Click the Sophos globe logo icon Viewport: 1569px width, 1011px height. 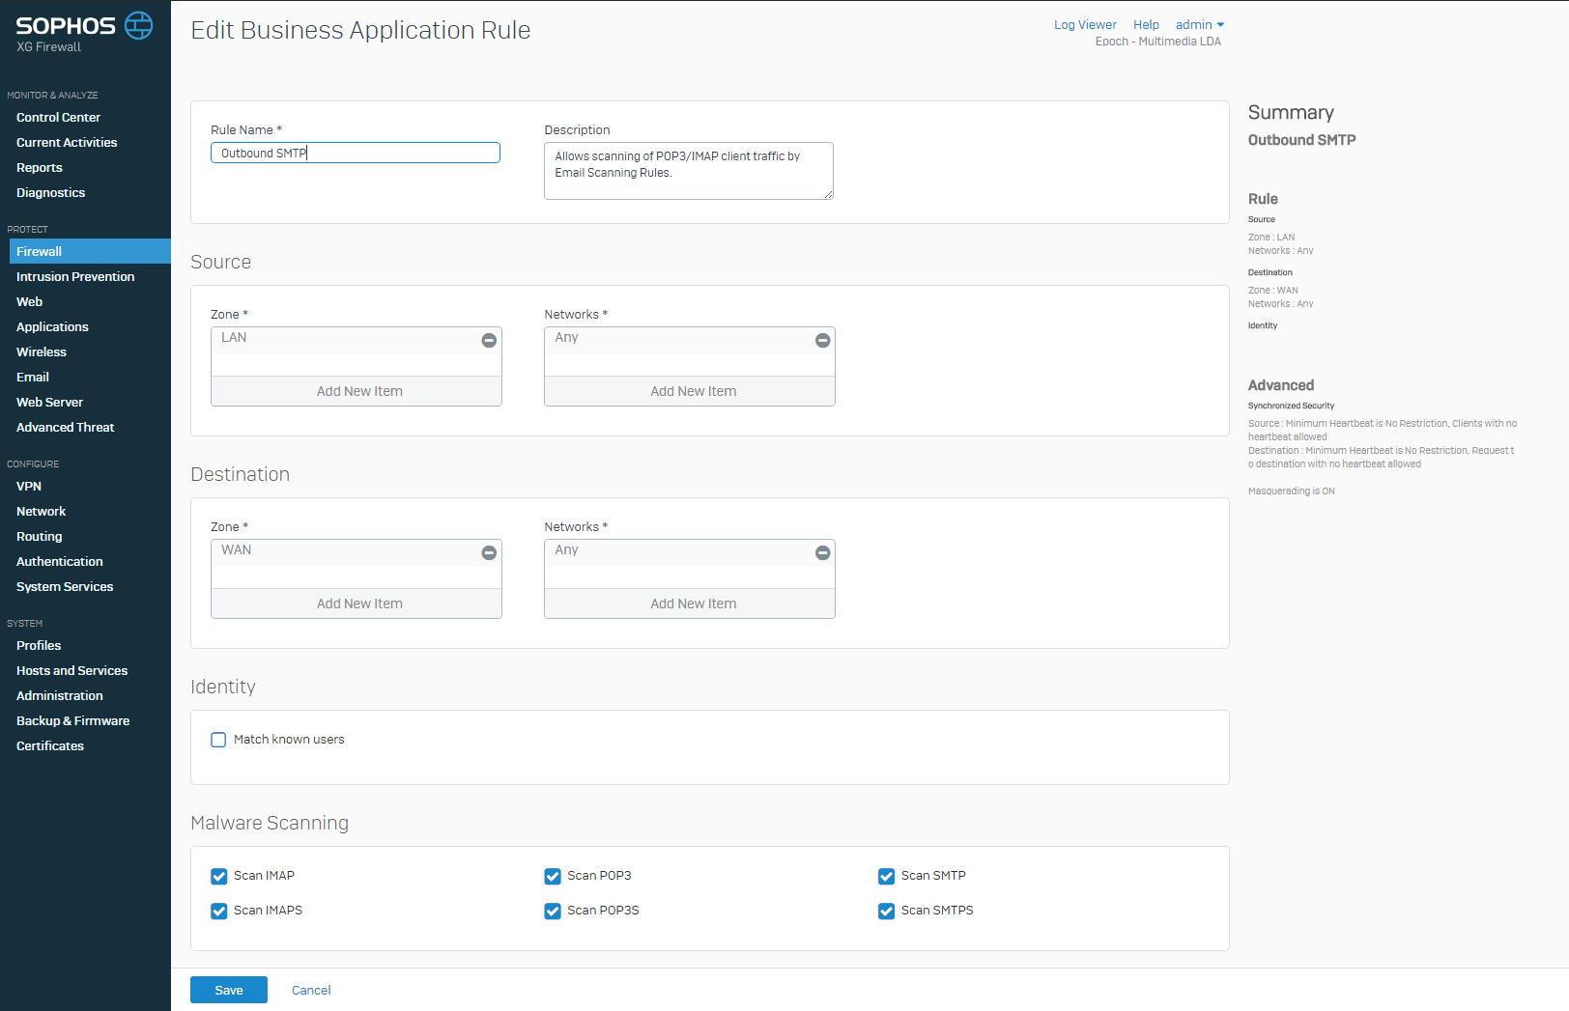pos(139,25)
